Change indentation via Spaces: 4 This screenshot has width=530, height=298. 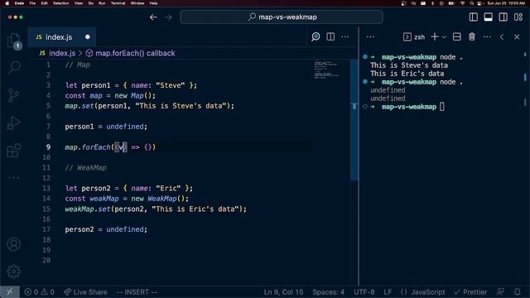pyautogui.click(x=328, y=292)
